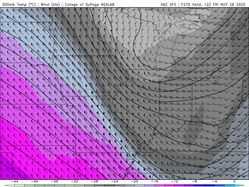The width and height of the screenshot is (249, 187).
Task: Click the 5490 height contour label
Action: click(201, 167)
